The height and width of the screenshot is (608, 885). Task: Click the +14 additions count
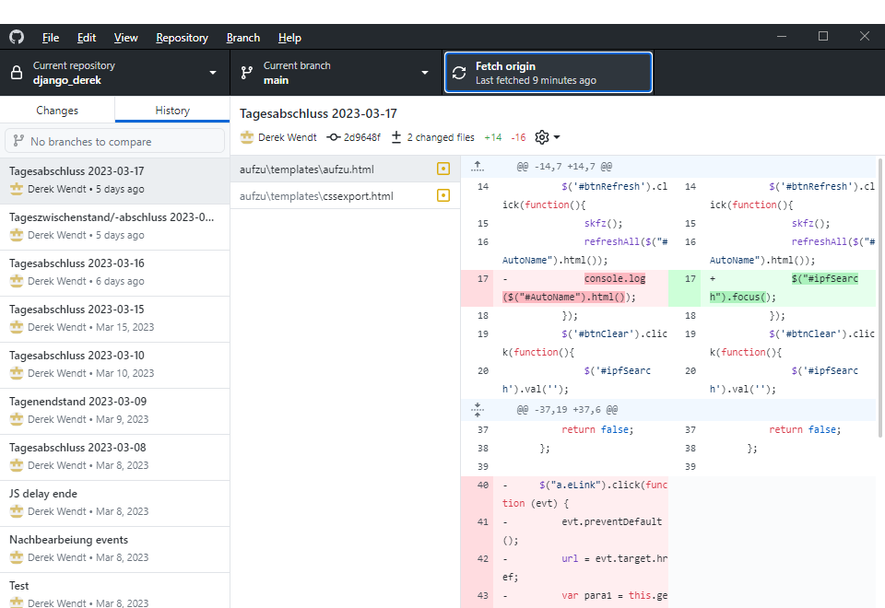(x=492, y=137)
